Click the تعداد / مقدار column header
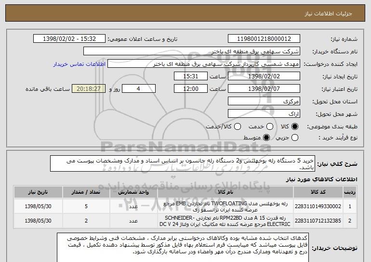This screenshot has height=262, width=371. (x=86, y=192)
